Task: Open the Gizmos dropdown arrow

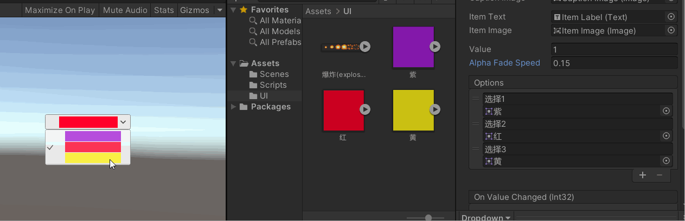Action: [x=219, y=10]
